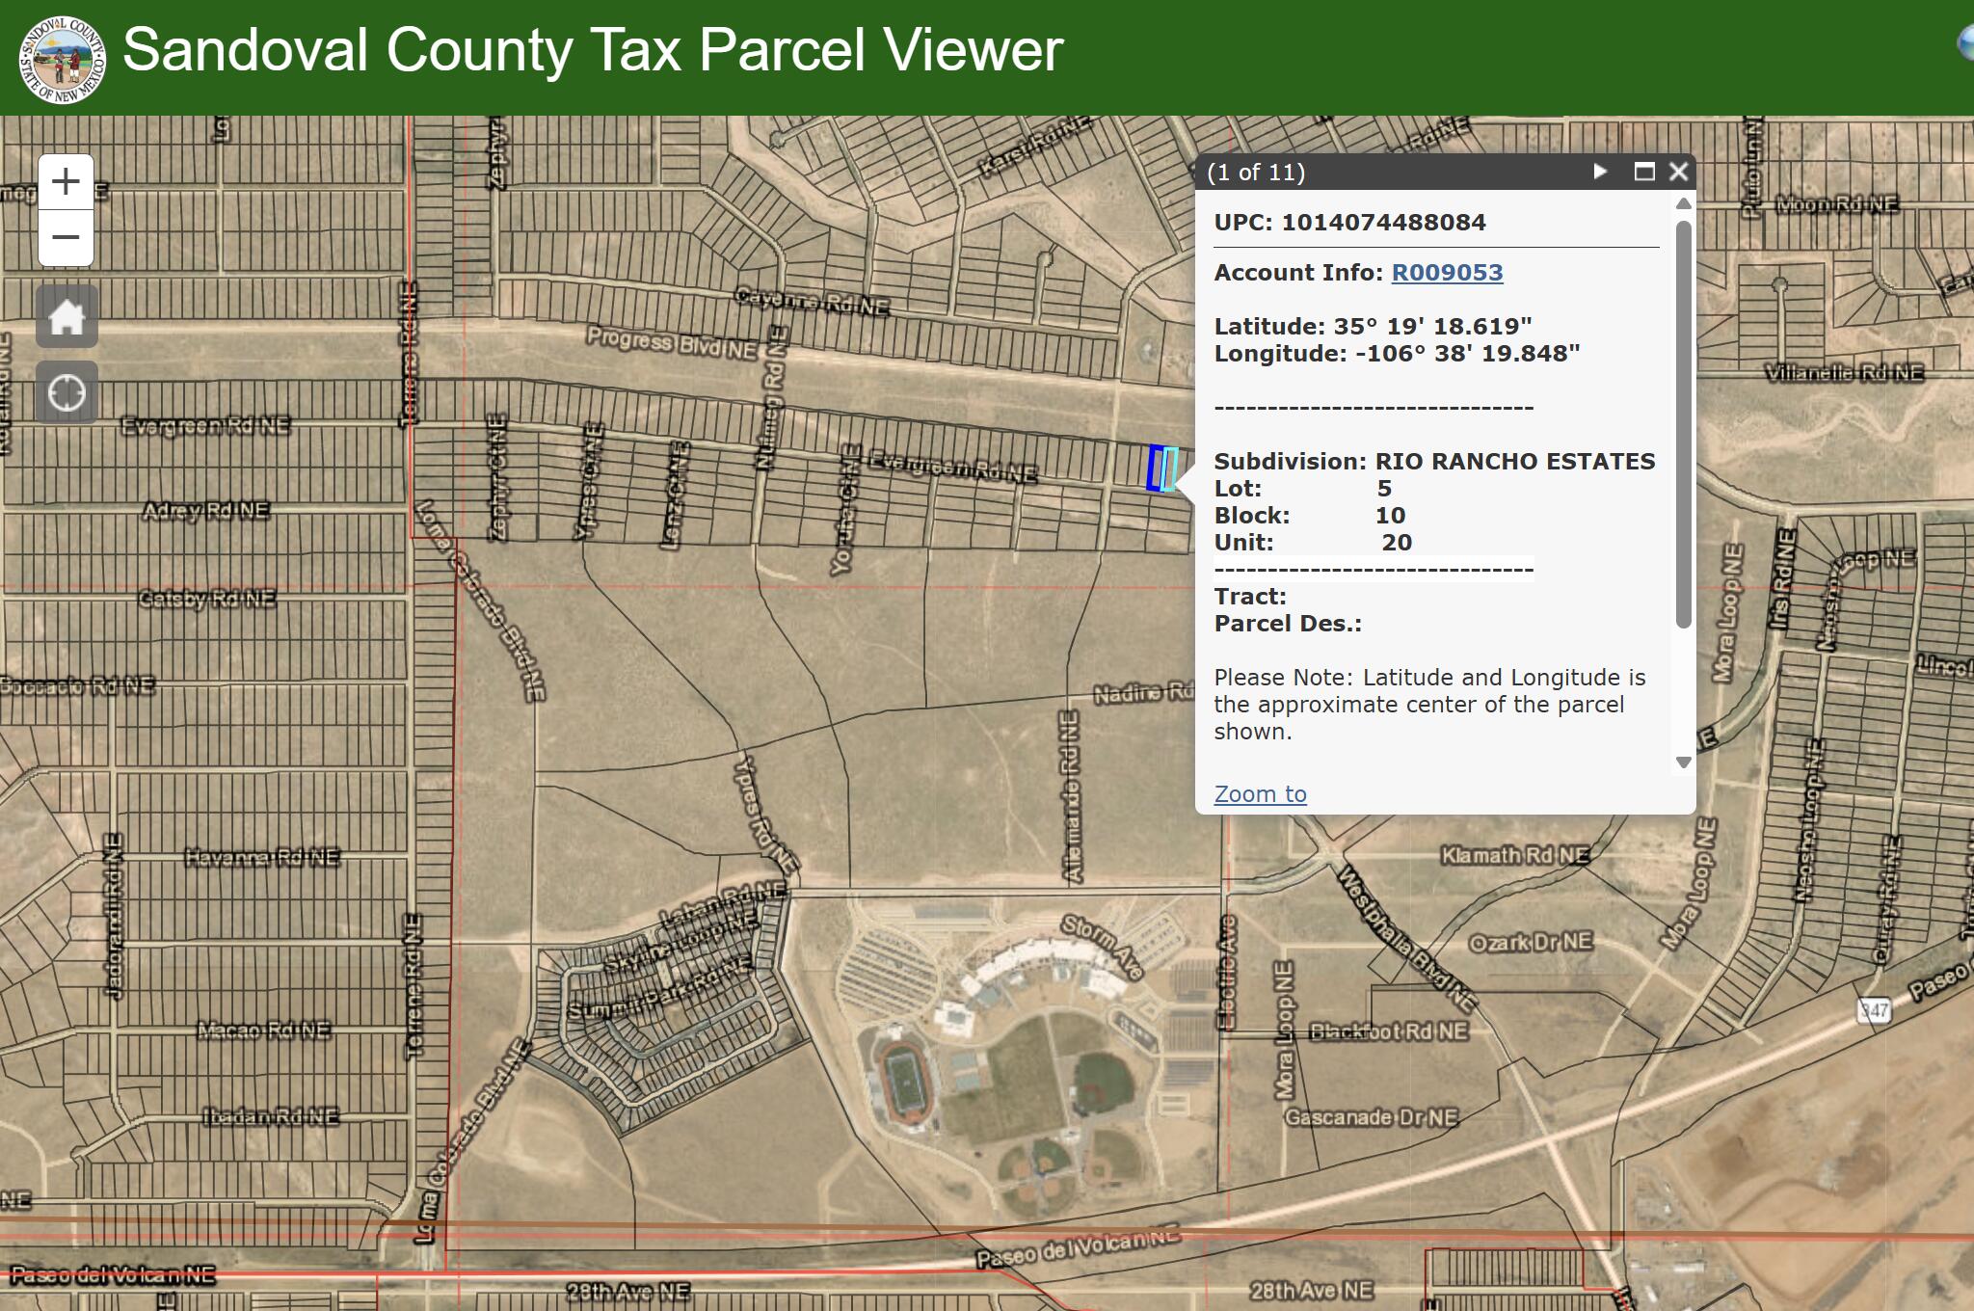Show next feature in popup
Screen dimensions: 1974x1311
click(x=1600, y=172)
